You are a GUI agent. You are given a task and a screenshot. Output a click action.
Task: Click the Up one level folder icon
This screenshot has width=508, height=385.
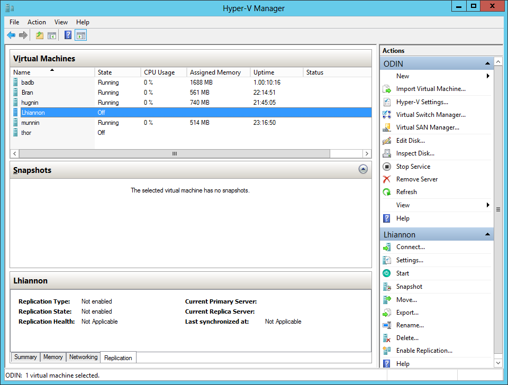click(40, 35)
